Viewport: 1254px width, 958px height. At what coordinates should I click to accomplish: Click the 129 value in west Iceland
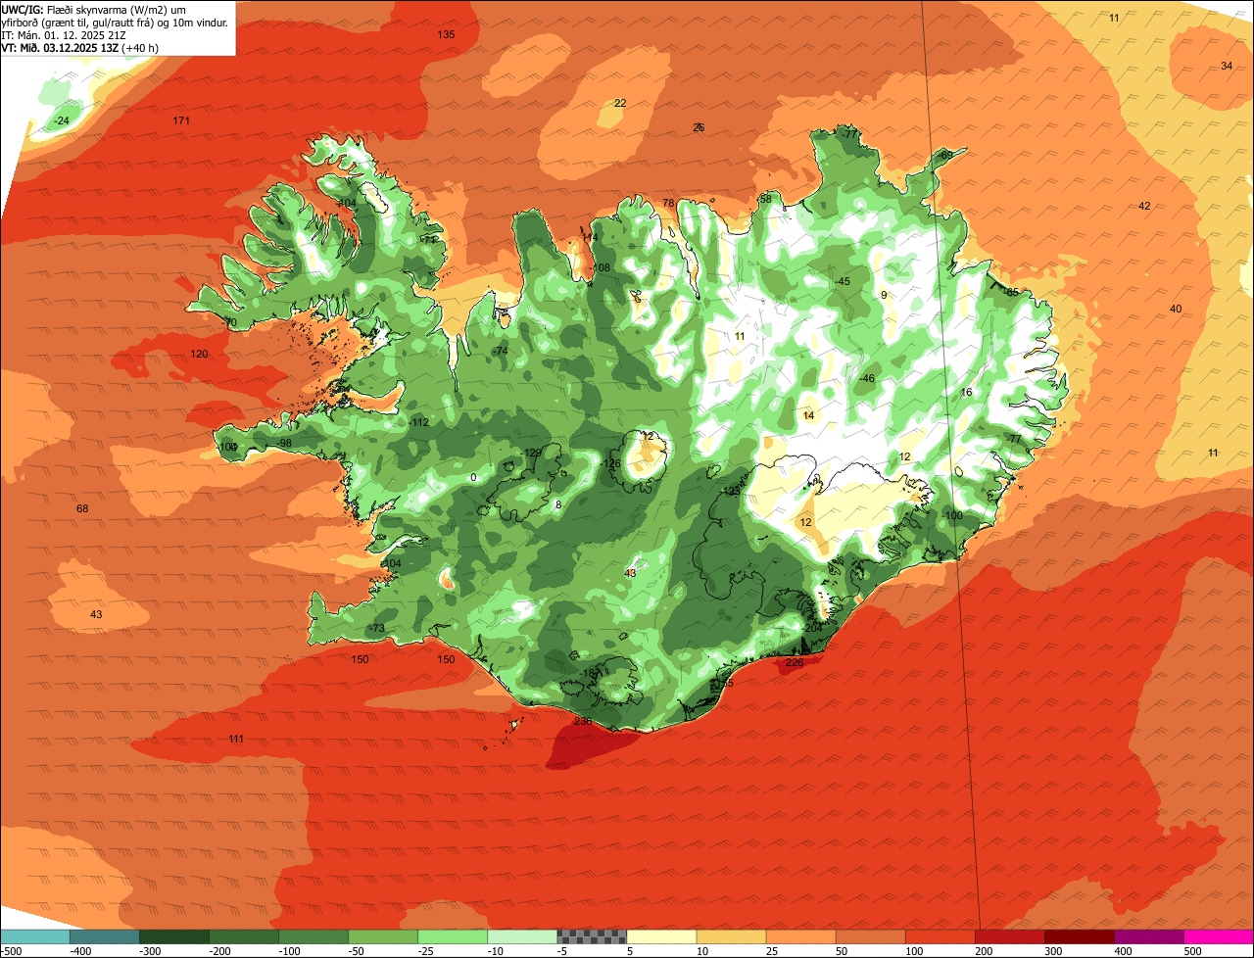click(x=533, y=453)
